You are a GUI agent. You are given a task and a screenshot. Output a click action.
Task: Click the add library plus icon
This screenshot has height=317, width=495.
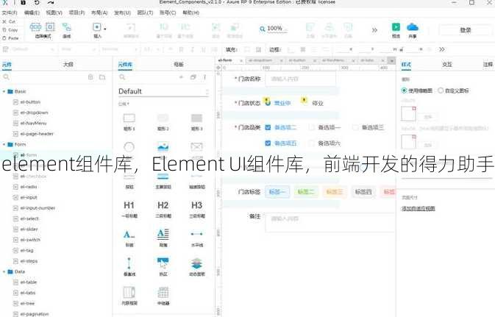[181, 77]
